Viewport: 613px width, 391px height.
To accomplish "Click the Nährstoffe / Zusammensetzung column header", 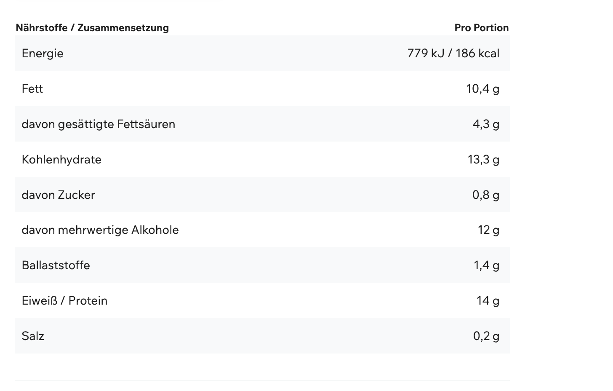I will [x=92, y=28].
